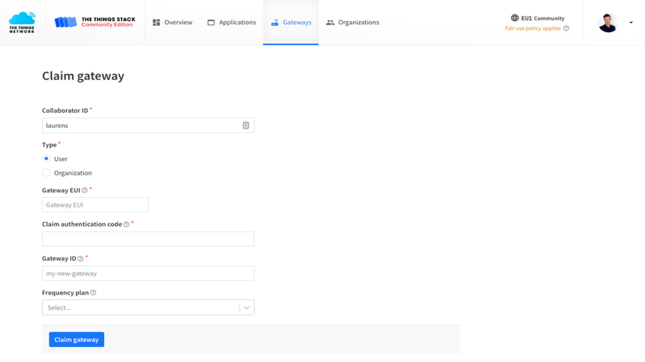This screenshot has height=362, width=645.
Task: Open the Applications tab
Action: click(231, 23)
